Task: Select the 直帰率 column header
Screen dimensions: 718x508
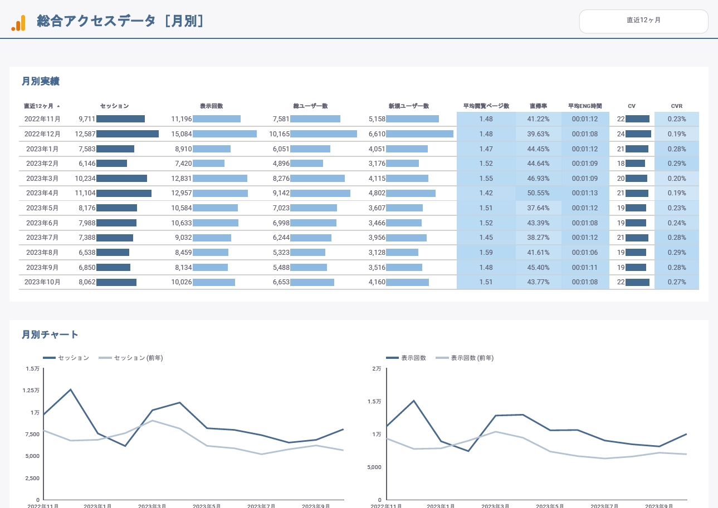Action: coord(538,106)
